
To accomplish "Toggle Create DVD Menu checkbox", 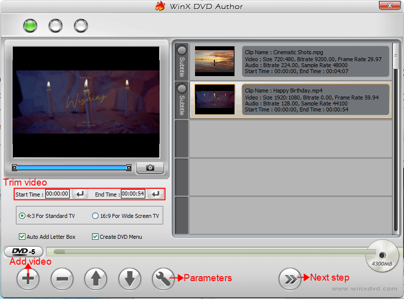I will point(95,237).
